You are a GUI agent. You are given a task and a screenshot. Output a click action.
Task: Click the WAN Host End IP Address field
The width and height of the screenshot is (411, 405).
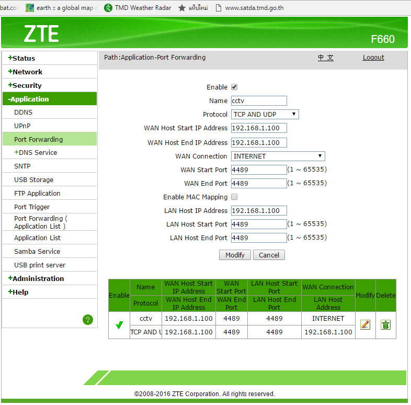point(259,143)
